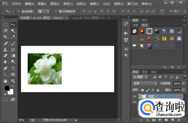Enable the 显示变换控件 checkbox

56,12
